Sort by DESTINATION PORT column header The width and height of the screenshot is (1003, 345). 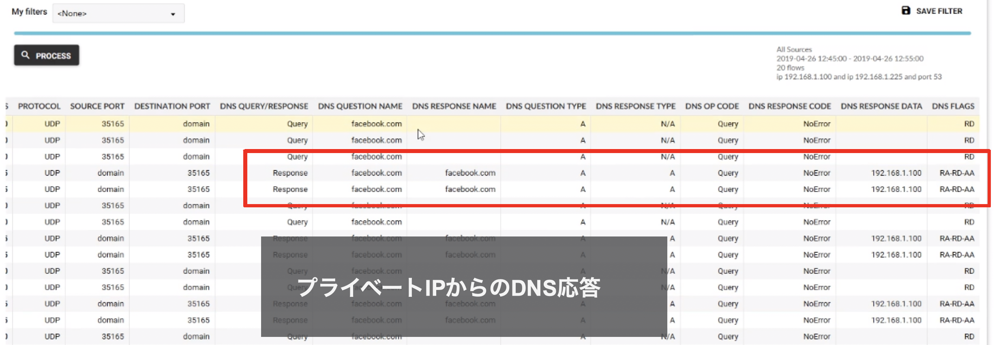tap(172, 106)
